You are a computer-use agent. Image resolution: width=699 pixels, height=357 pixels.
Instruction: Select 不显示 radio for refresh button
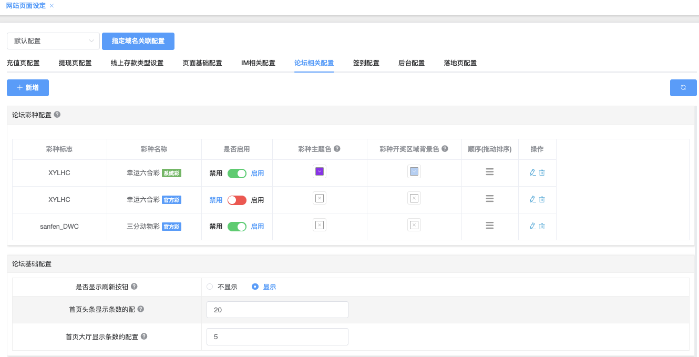coord(210,287)
